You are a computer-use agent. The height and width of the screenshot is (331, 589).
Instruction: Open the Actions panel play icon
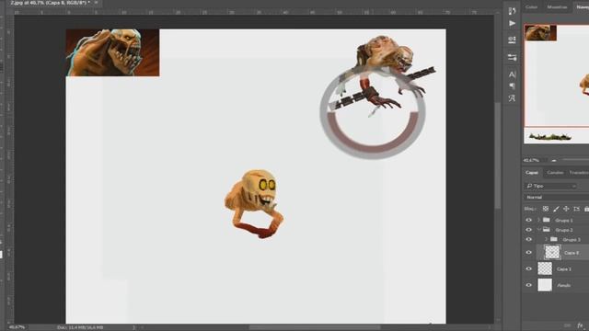(512, 24)
